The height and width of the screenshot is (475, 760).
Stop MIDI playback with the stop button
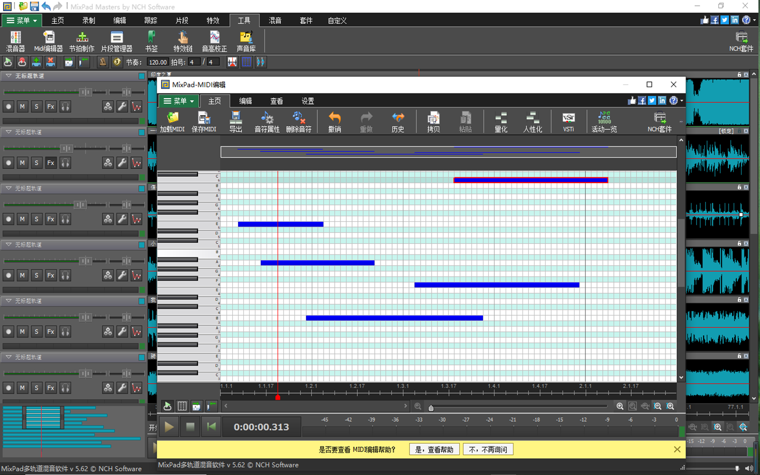[190, 426]
